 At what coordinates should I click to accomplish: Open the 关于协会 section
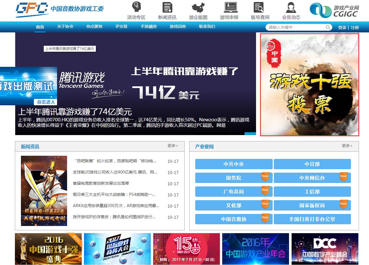[x=66, y=27]
